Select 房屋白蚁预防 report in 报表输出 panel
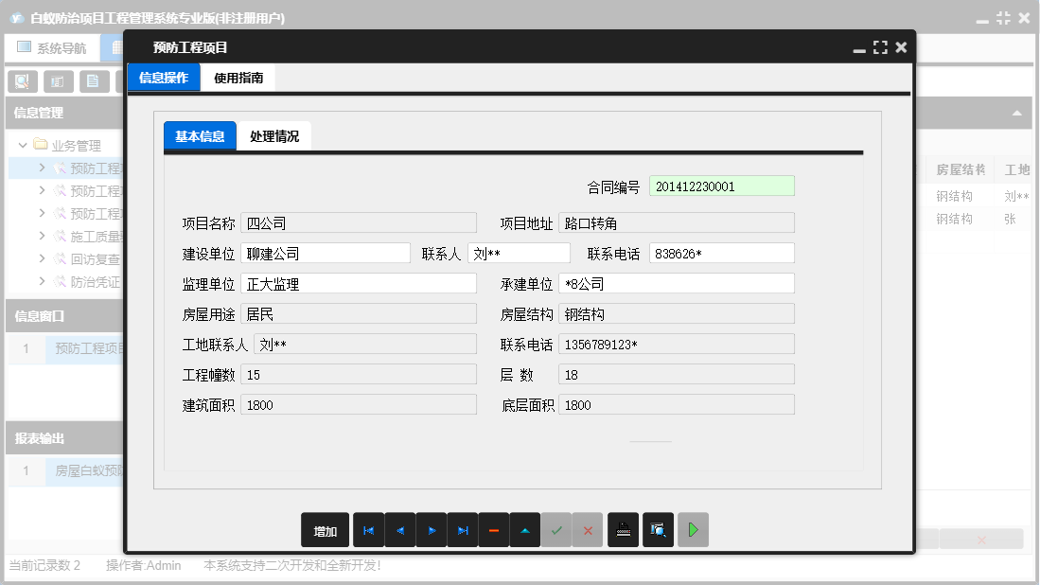This screenshot has width=1040, height=585. point(80,470)
